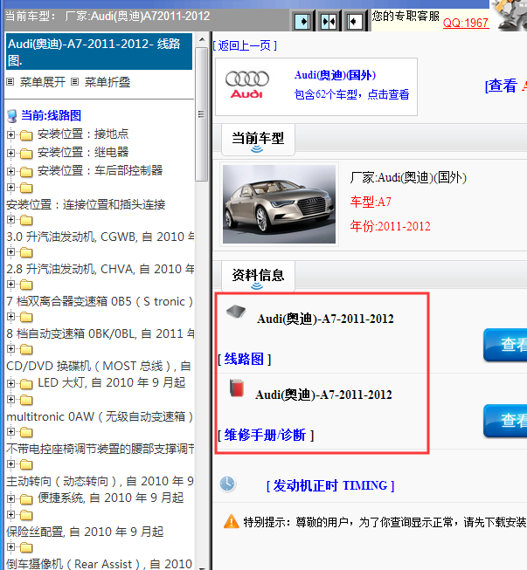Click Audi(奥迪)-A7-2011-2012 title above 维修手册/诊断

323,395
